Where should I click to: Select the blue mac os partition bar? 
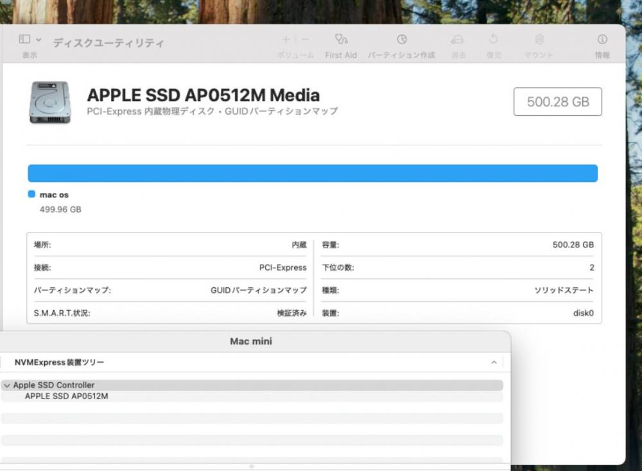tap(313, 174)
